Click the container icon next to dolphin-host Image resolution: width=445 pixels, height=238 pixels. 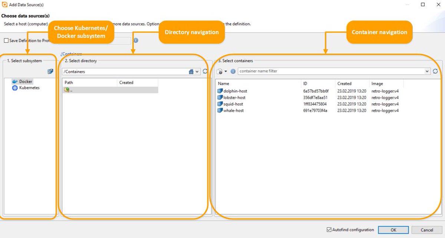(219, 91)
